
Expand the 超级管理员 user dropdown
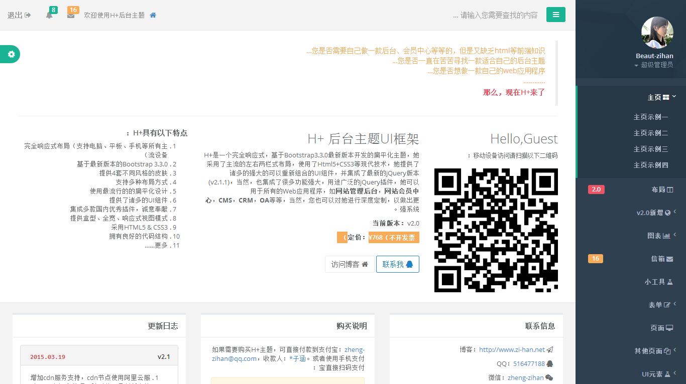pyautogui.click(x=653, y=65)
